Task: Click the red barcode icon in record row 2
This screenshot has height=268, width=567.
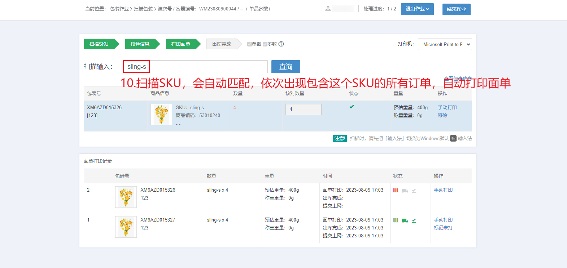Action: [x=396, y=191]
